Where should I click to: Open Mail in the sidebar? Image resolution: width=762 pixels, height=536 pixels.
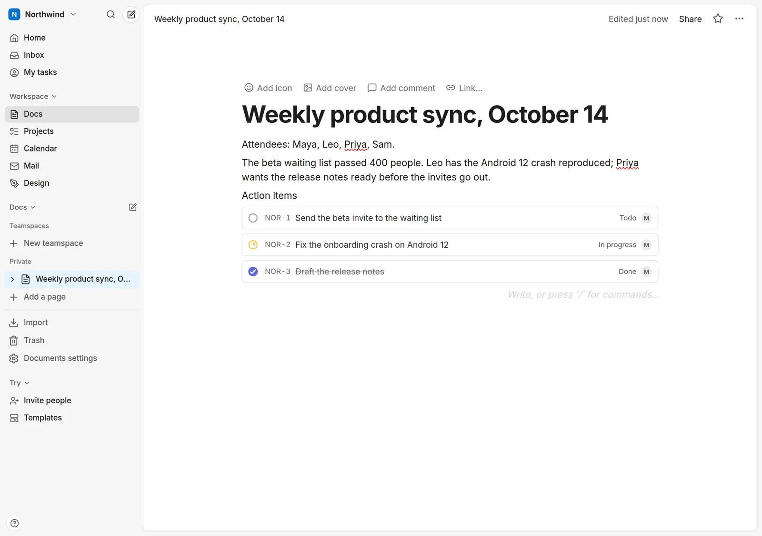72,166
